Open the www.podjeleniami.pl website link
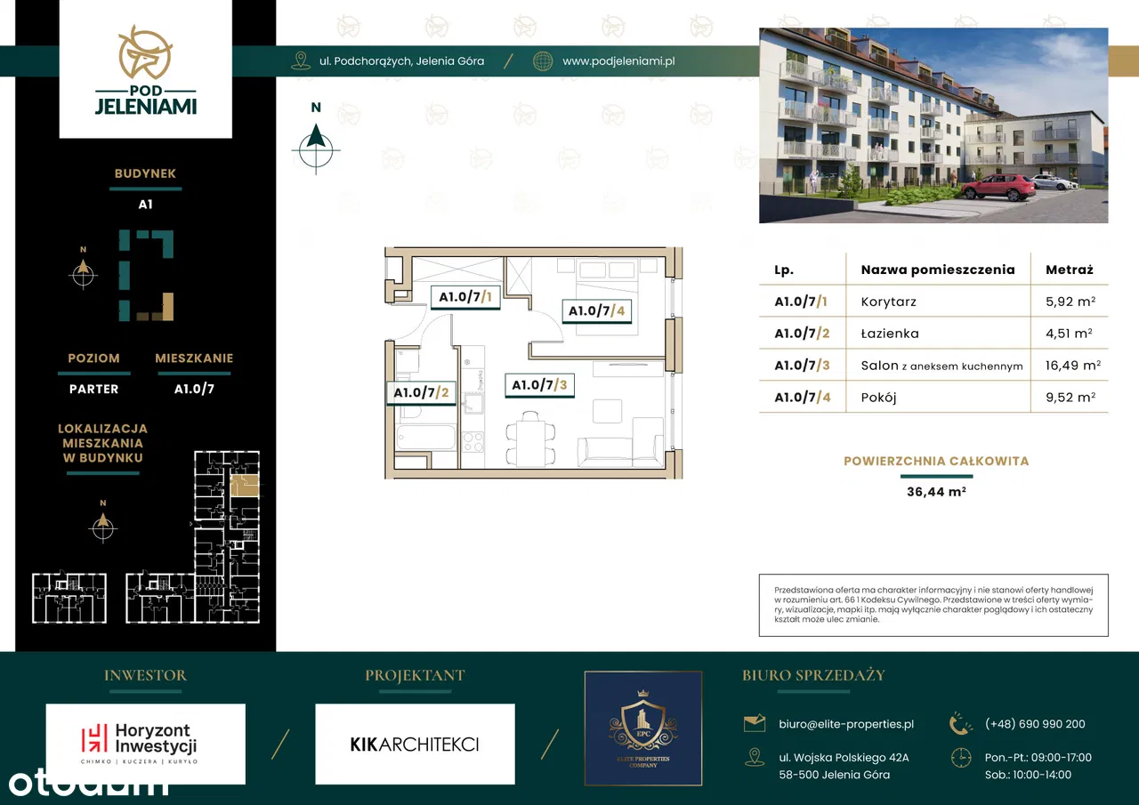The image size is (1139, 805). point(618,61)
